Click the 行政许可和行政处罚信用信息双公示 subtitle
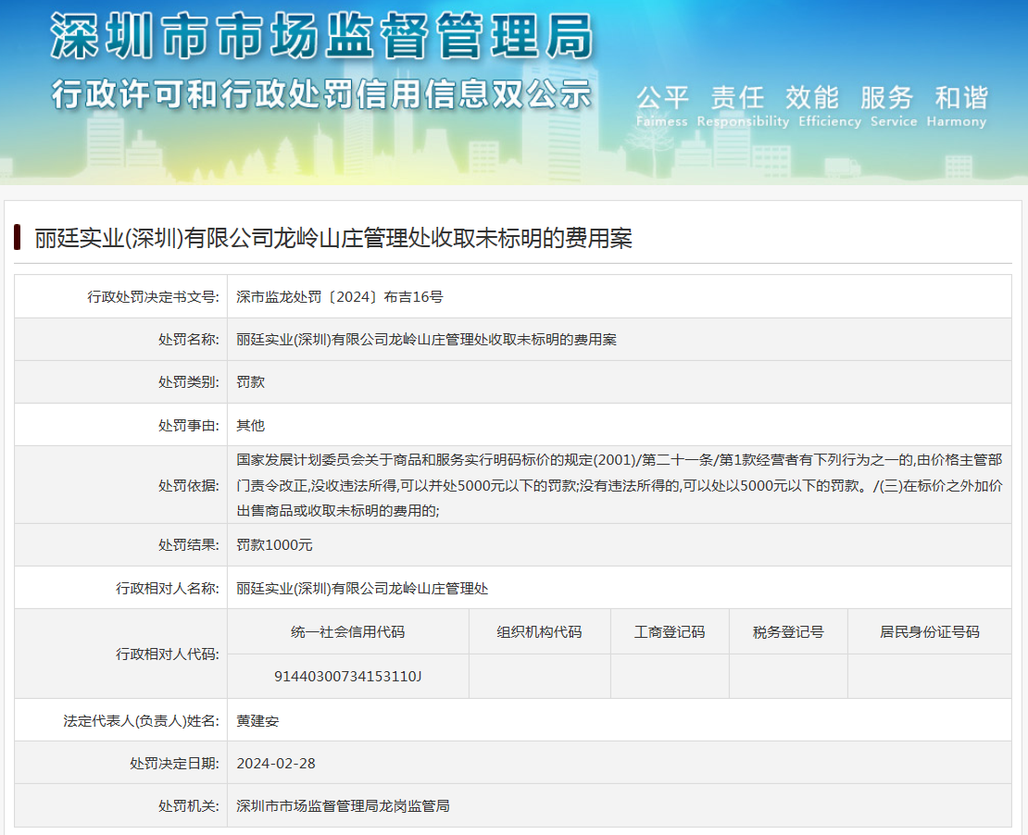 point(322,93)
